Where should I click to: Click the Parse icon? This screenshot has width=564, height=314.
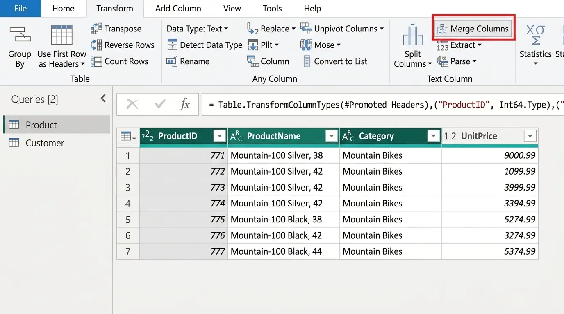442,61
